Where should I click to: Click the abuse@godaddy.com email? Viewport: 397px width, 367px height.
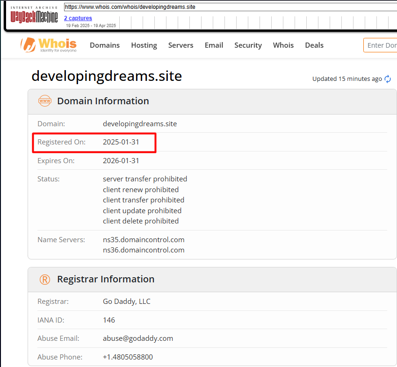click(138, 338)
